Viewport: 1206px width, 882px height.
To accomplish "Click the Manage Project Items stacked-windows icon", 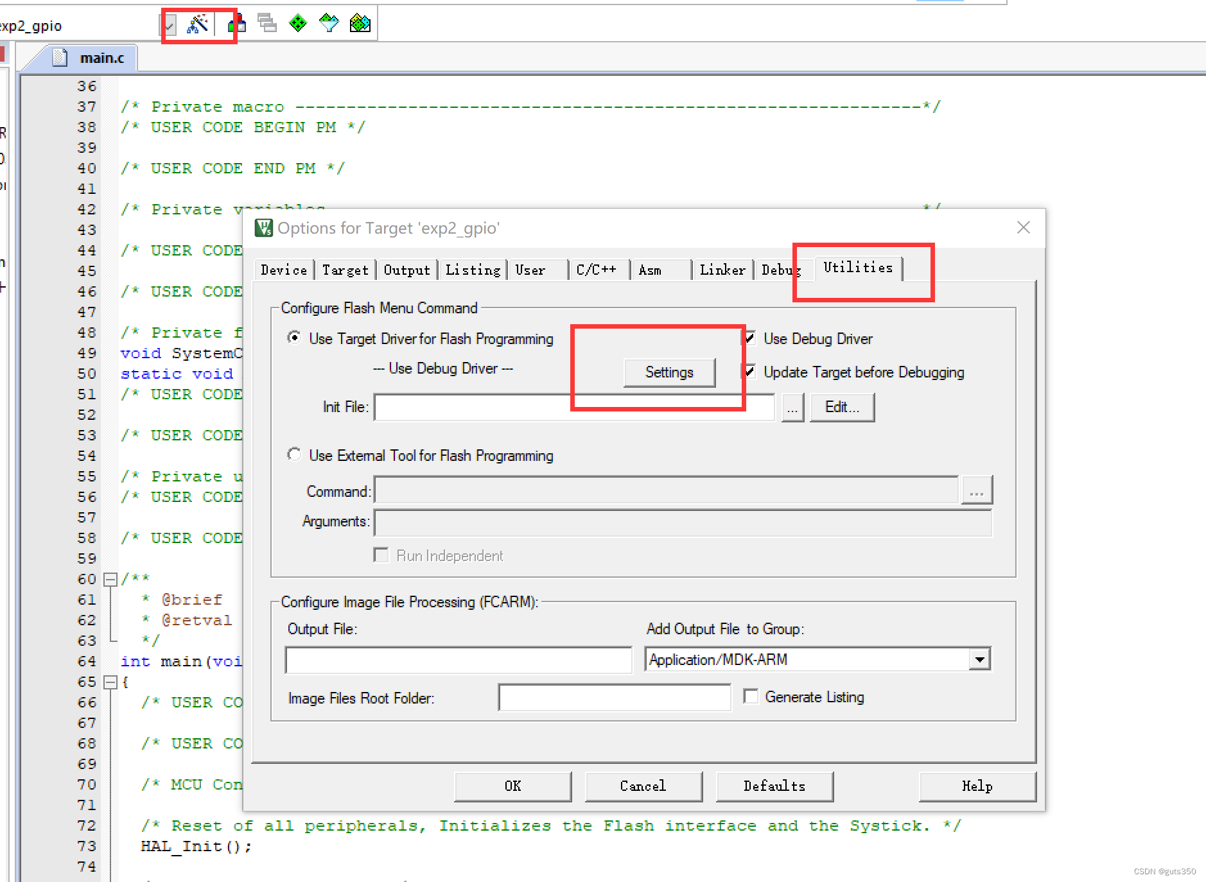I will [268, 23].
